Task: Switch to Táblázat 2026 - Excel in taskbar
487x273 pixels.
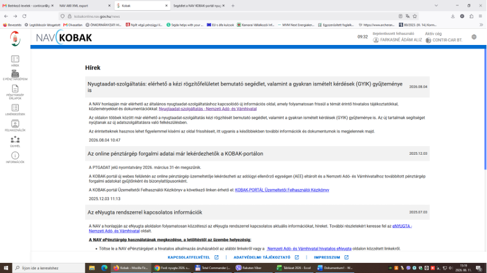Action: 294,268
